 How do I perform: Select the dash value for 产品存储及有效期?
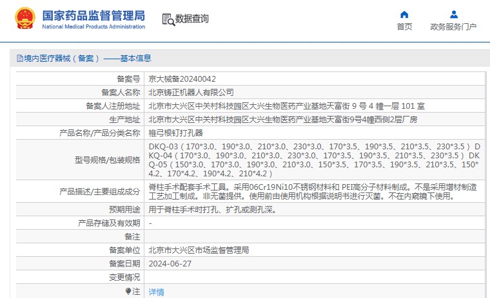tap(151, 223)
